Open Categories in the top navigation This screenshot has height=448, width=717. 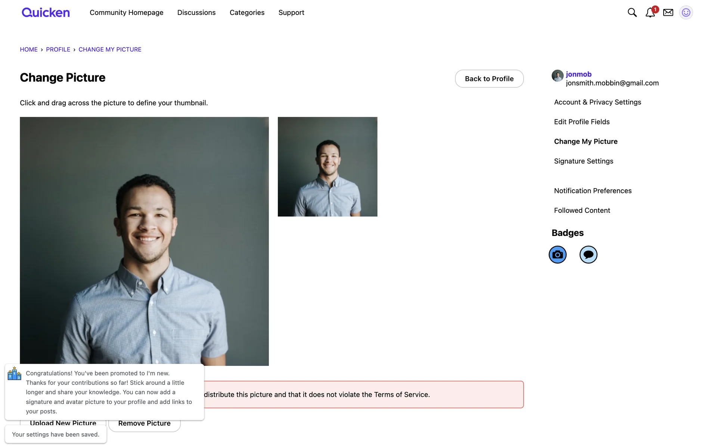click(247, 13)
